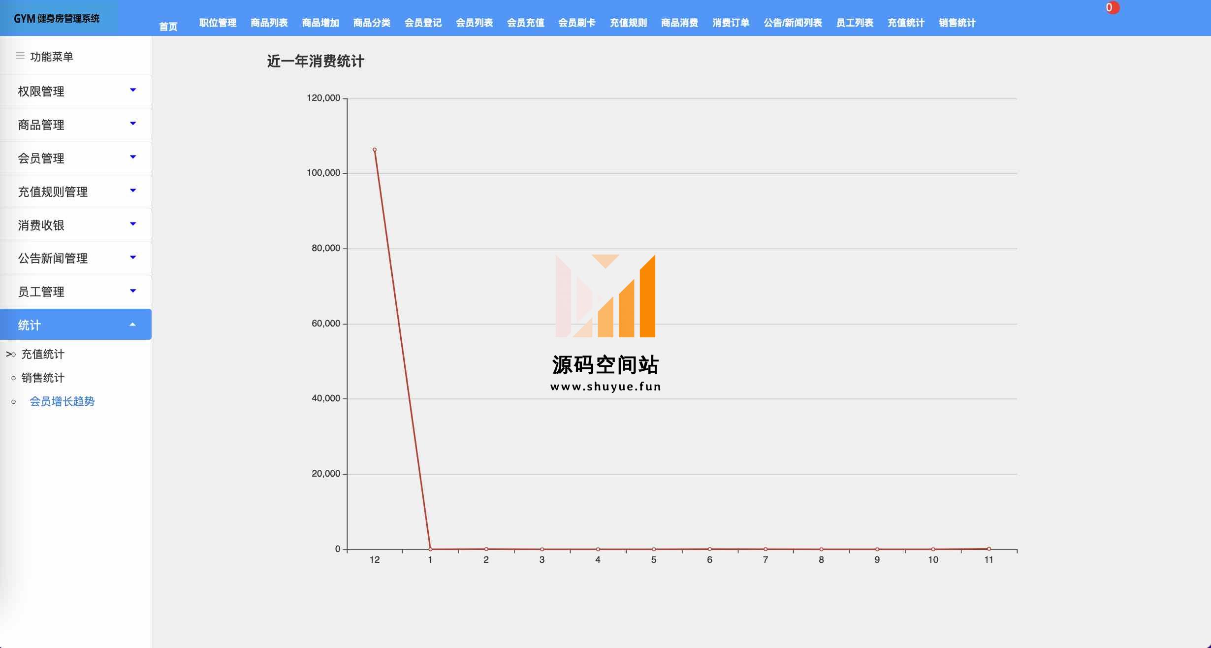
Task: Open 充值统计 in the sidebar
Action: [x=43, y=354]
